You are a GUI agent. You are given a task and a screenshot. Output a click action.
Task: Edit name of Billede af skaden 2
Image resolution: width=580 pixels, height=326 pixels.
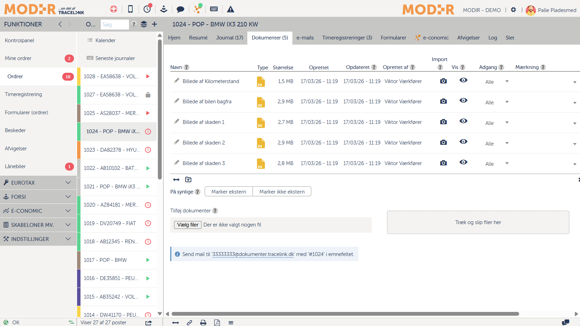pos(176,142)
